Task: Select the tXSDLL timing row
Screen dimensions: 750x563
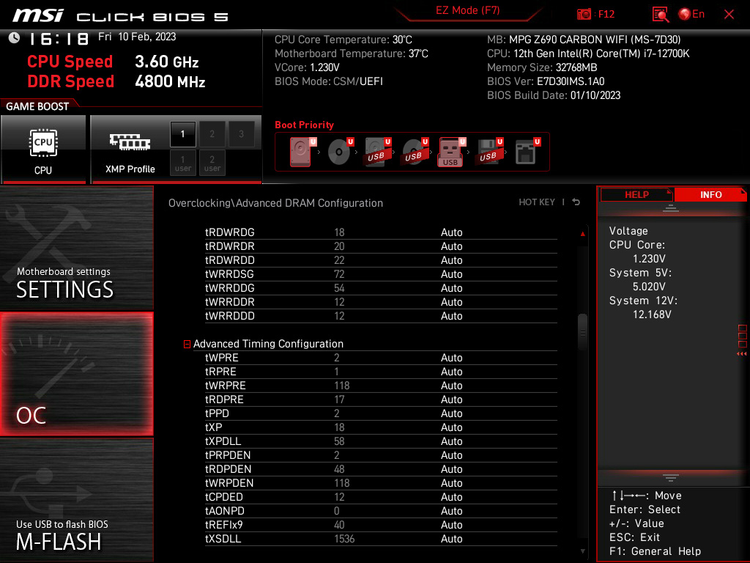Action: pyautogui.click(x=381, y=539)
